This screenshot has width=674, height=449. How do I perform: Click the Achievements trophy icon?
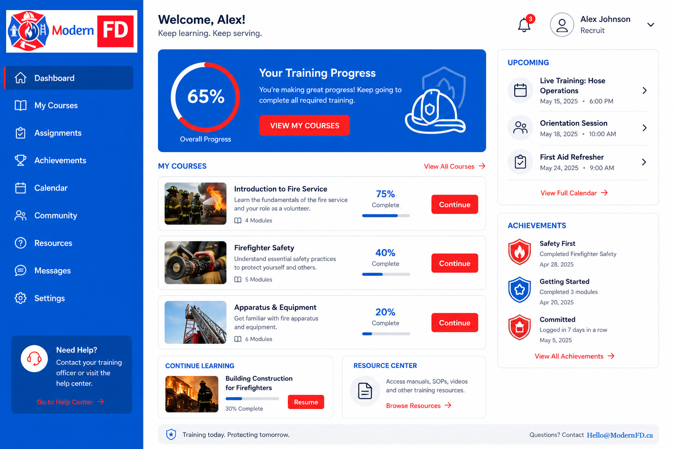click(21, 160)
